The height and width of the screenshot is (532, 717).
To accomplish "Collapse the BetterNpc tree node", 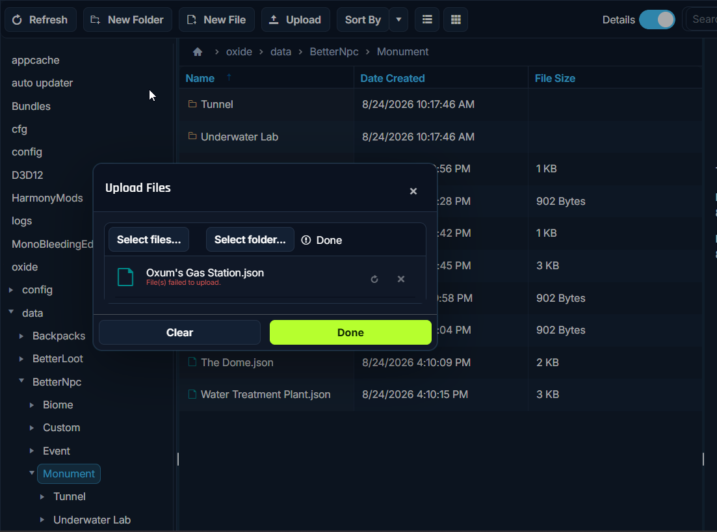I will tap(21, 380).
